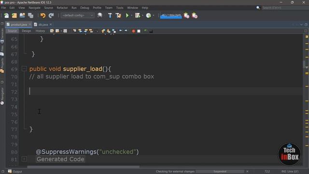Select the History view button
Screen dimensions: 309x174
40,31
